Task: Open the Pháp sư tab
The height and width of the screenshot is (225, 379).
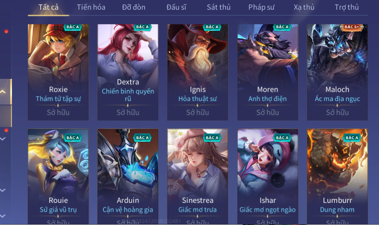Action: tap(261, 7)
